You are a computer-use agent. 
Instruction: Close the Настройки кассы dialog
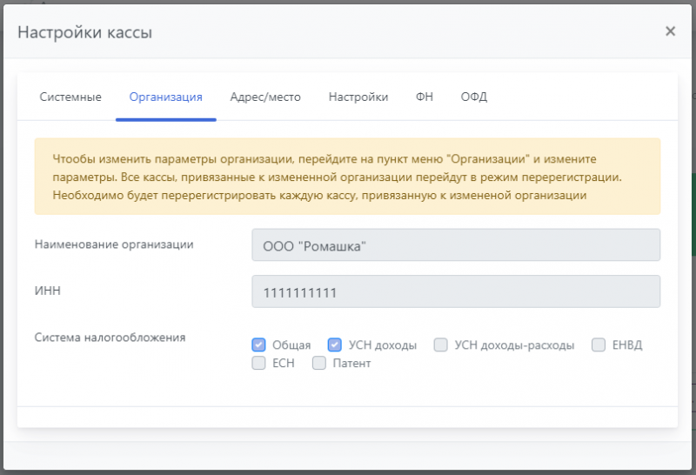[670, 31]
